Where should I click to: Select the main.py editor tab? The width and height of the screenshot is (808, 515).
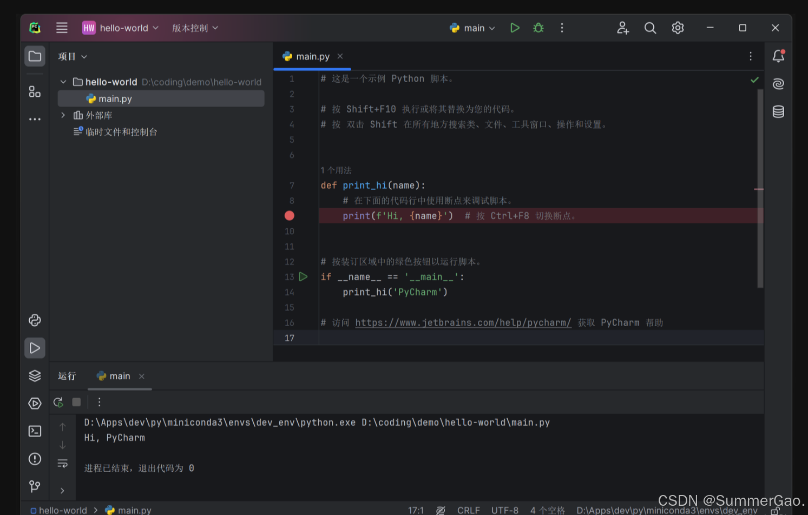coord(312,56)
